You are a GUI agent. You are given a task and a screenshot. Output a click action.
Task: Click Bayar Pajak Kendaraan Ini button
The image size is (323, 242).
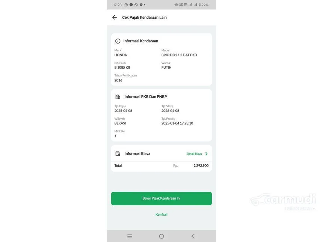(x=161, y=198)
